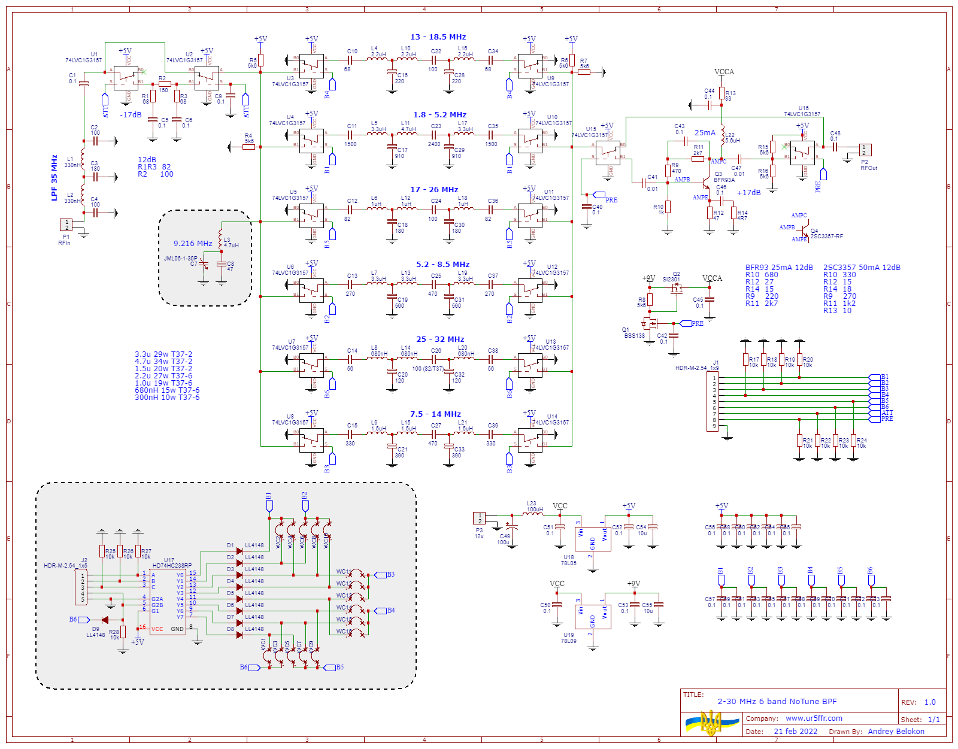Viewport: 958px width, 749px height.
Task: Select the P3 12v power connector
Action: tap(479, 518)
